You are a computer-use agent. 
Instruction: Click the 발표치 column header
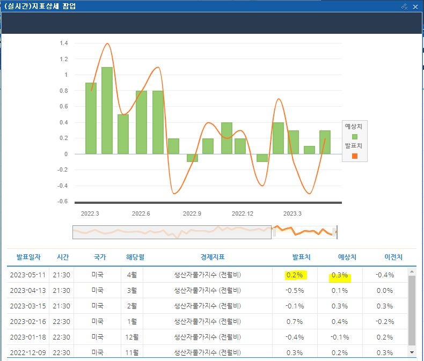(302, 257)
